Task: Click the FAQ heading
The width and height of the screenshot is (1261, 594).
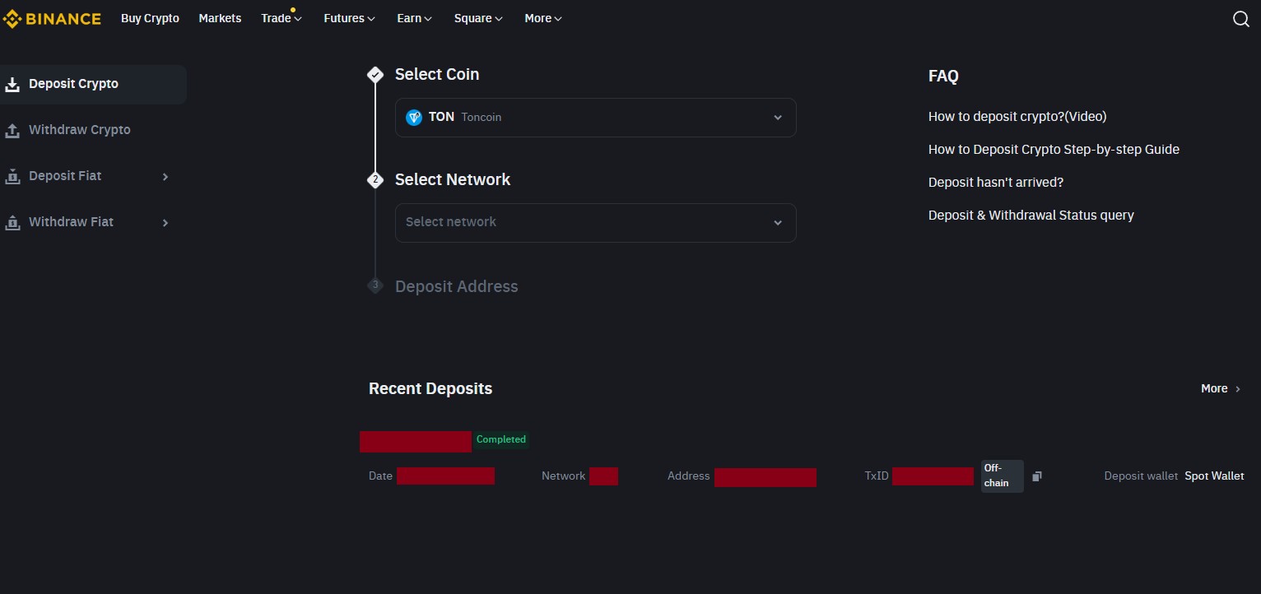Action: coord(943,77)
